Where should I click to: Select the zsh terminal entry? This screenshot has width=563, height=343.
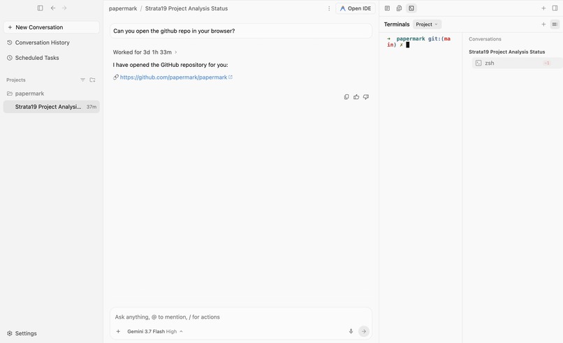(517, 63)
